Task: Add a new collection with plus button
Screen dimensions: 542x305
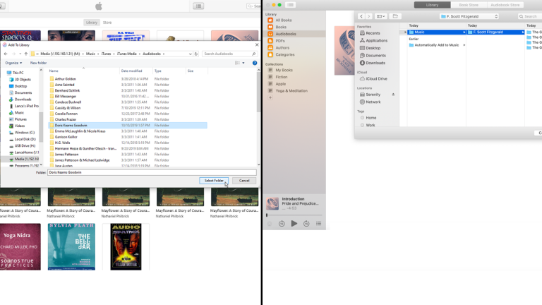Action: (x=270, y=97)
